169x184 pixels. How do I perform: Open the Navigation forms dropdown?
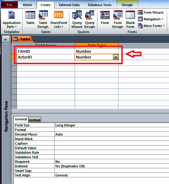[151, 19]
